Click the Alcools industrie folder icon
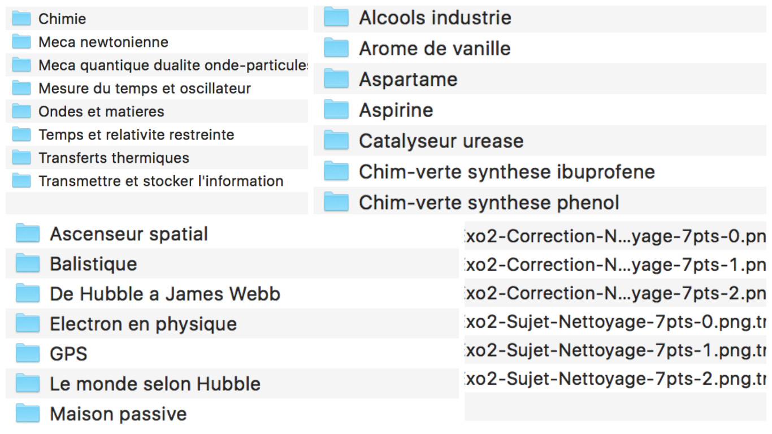Image resolution: width=772 pixels, height=434 pixels. tap(336, 18)
